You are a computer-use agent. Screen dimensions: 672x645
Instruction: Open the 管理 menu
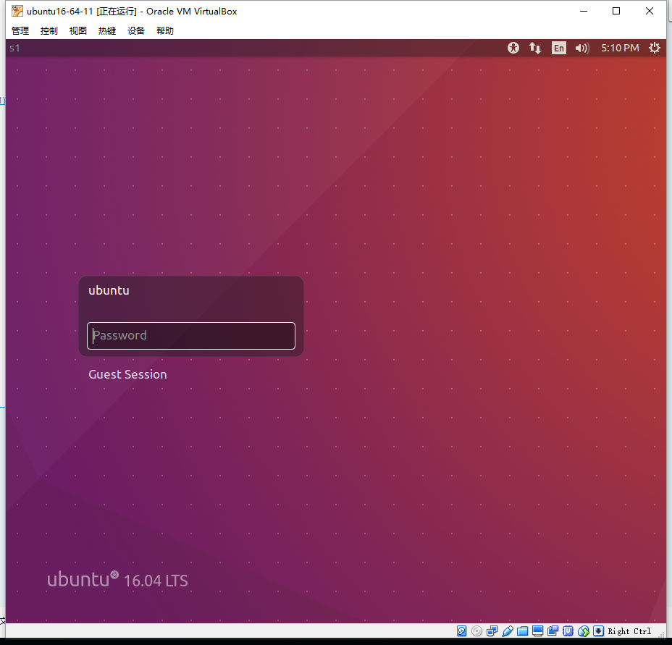(x=20, y=31)
